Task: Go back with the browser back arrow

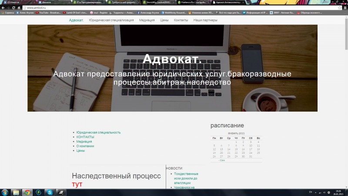Action: (3, 7)
